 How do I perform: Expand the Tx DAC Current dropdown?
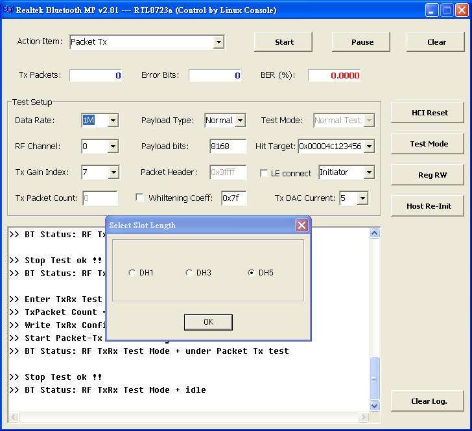click(362, 198)
